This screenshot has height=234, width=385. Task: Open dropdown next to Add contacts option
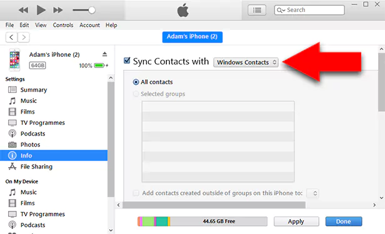(x=312, y=193)
